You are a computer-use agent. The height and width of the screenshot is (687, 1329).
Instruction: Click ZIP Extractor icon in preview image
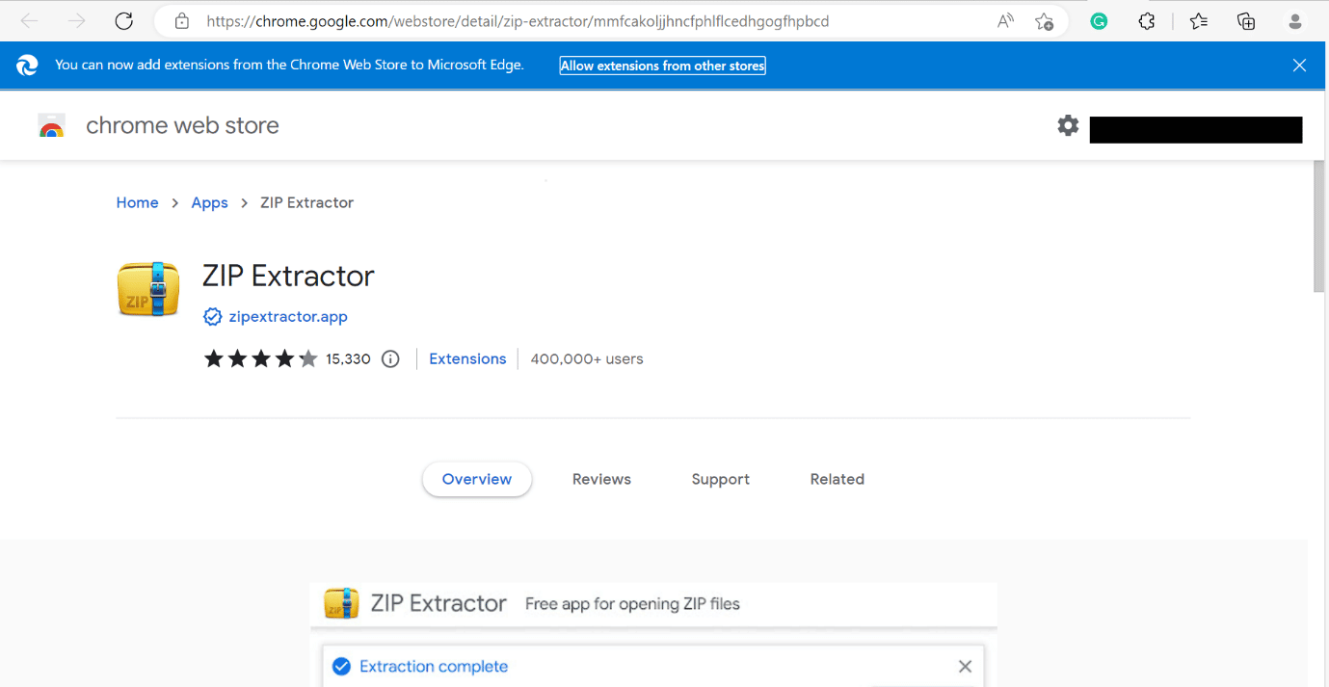pyautogui.click(x=341, y=604)
